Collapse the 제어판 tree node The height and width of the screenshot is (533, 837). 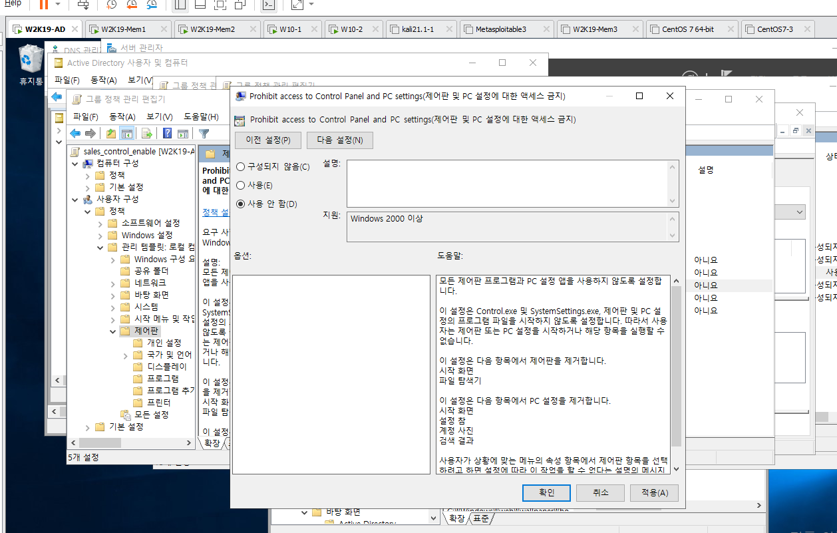pos(112,331)
